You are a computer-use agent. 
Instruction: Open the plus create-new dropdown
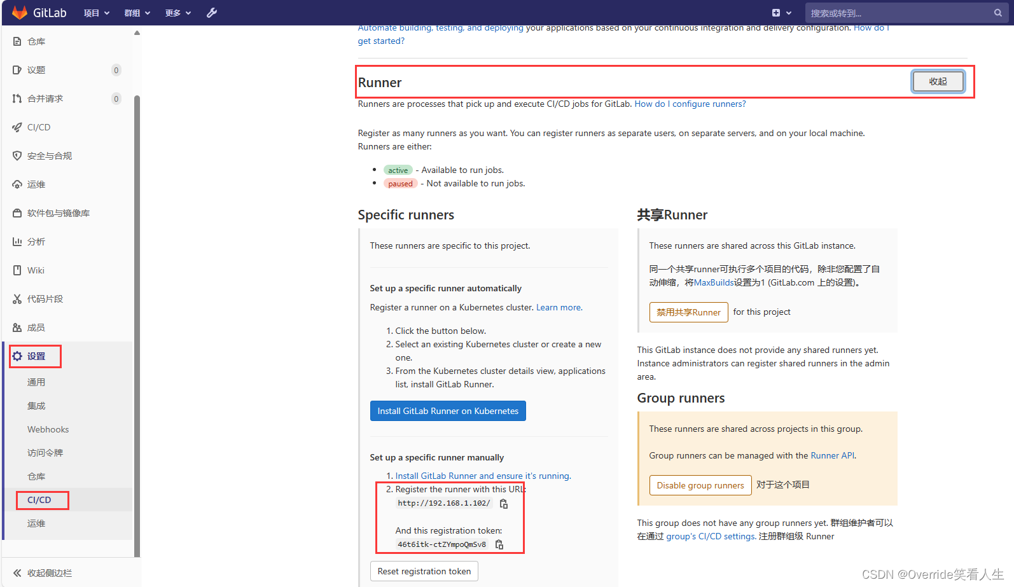(x=782, y=13)
